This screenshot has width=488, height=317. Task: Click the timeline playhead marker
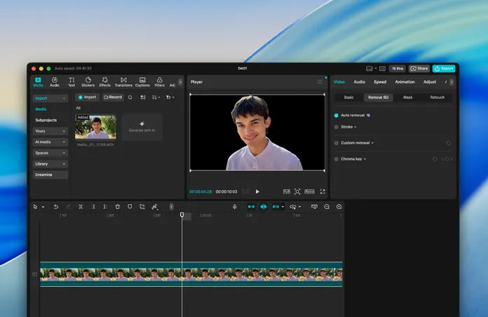click(182, 215)
